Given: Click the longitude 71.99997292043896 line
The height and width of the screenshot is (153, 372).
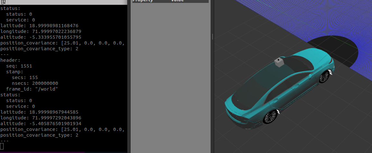Looking at the screenshot, I should coord(41,118).
